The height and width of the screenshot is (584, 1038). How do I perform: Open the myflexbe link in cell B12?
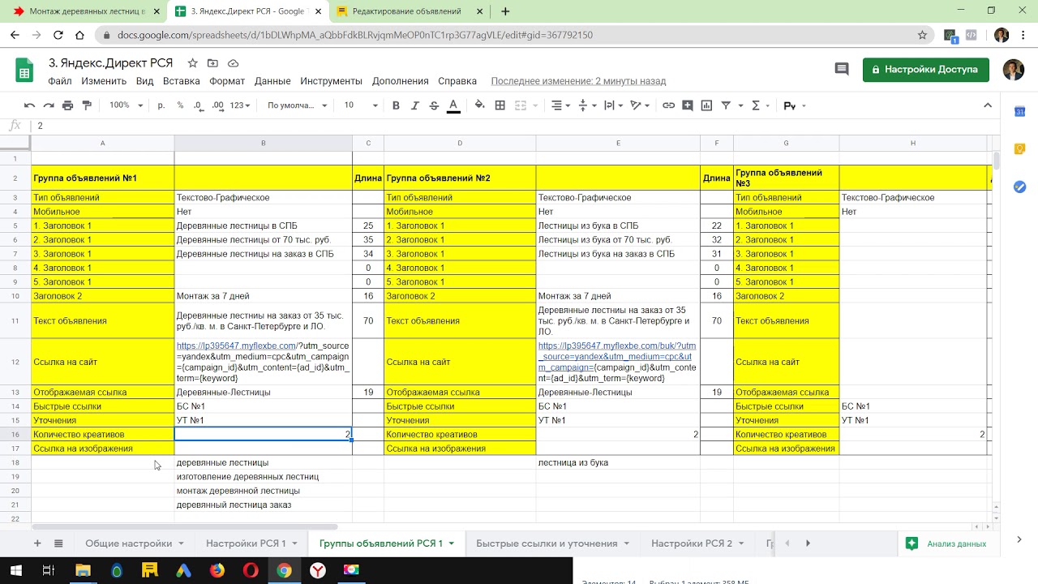coord(237,346)
